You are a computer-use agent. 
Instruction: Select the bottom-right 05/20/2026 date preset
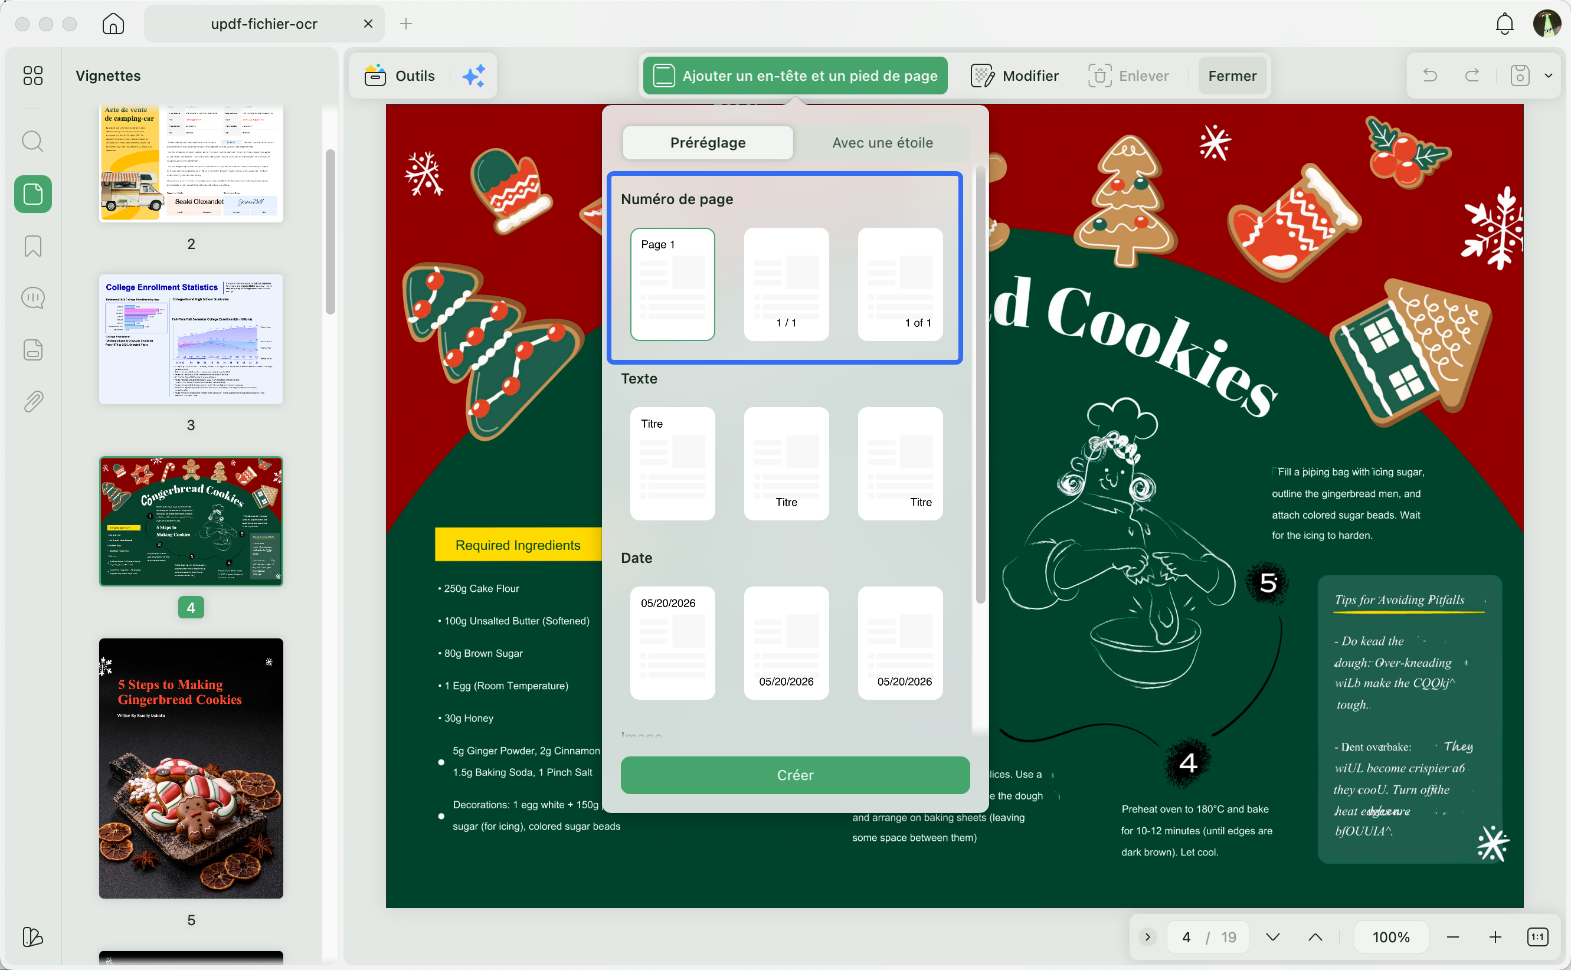point(900,643)
